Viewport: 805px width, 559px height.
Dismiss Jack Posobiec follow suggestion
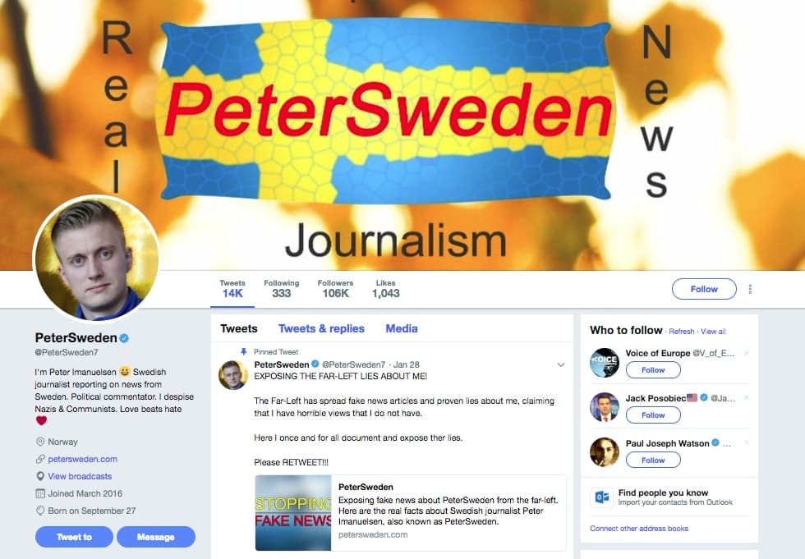click(746, 398)
